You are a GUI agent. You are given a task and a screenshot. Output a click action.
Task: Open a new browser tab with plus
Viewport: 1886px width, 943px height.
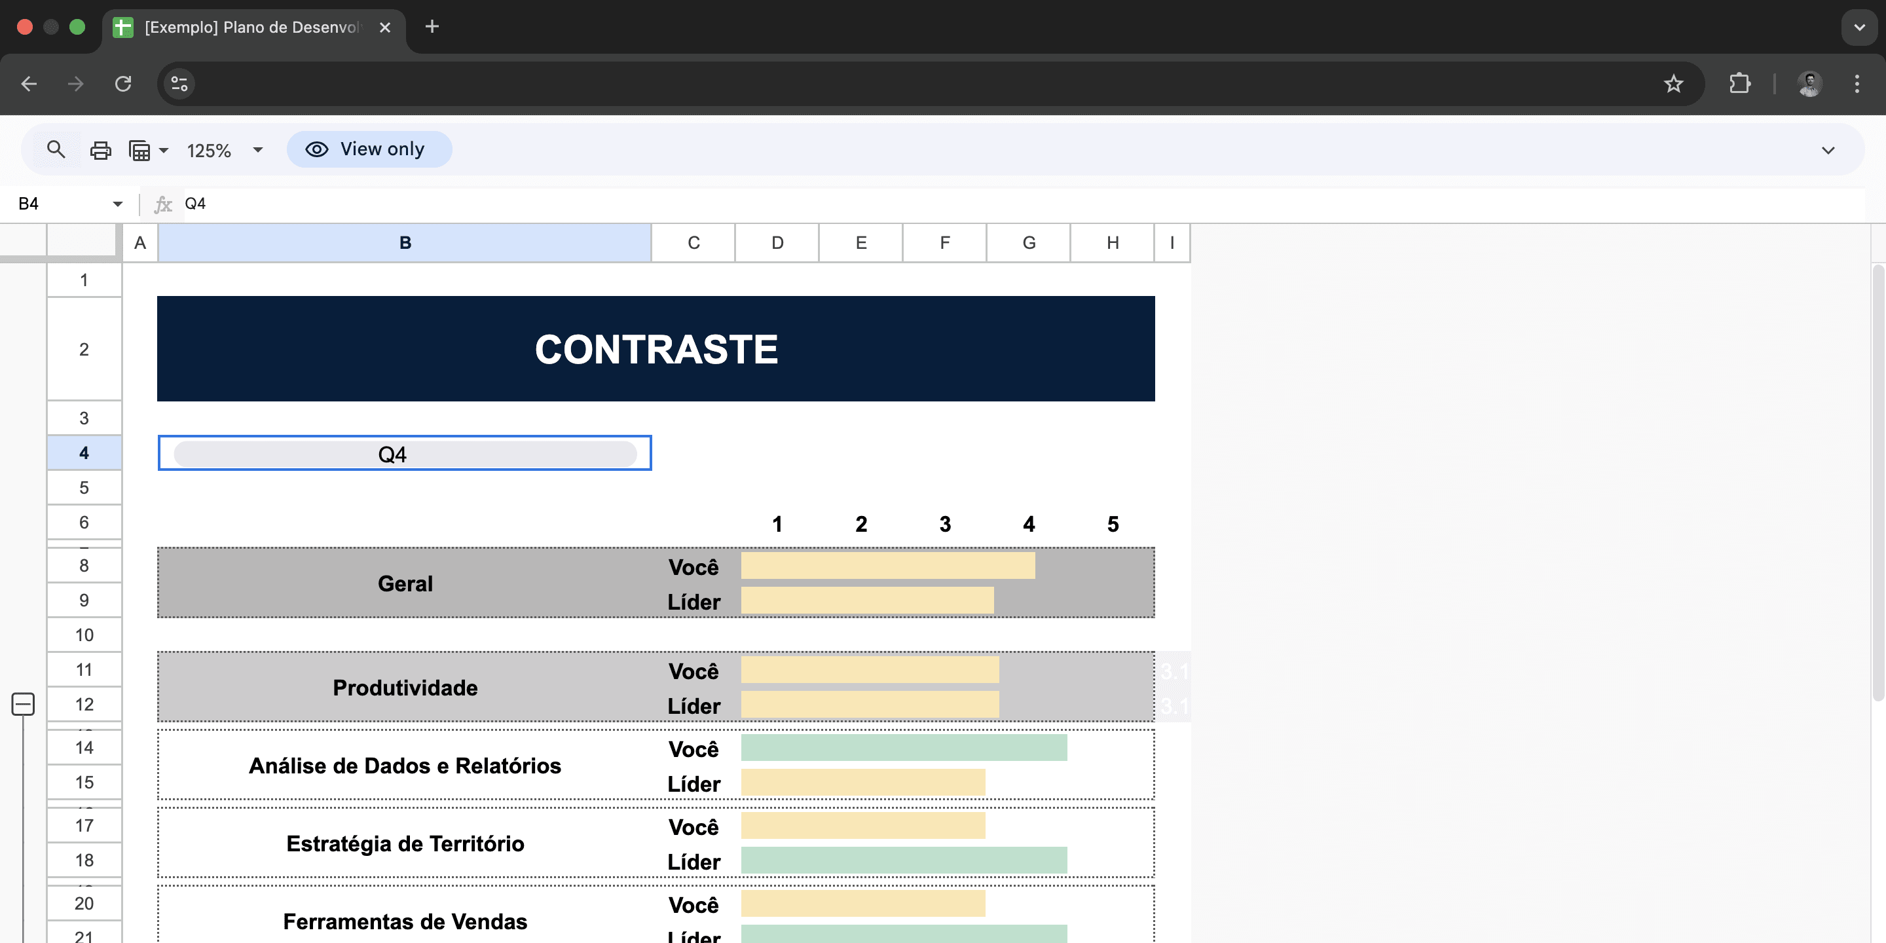pyautogui.click(x=432, y=27)
